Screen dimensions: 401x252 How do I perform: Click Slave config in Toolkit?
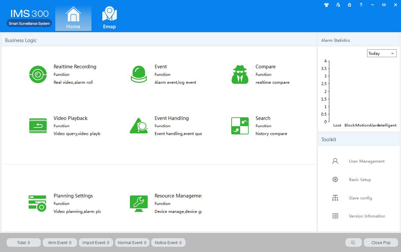(x=360, y=198)
